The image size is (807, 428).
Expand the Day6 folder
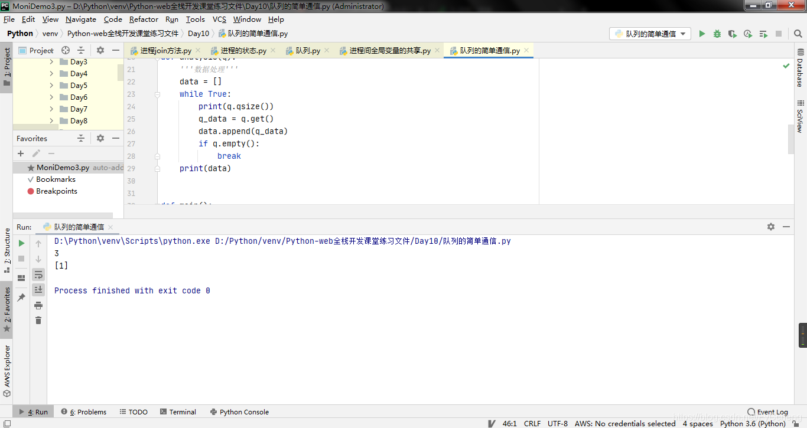pos(51,97)
